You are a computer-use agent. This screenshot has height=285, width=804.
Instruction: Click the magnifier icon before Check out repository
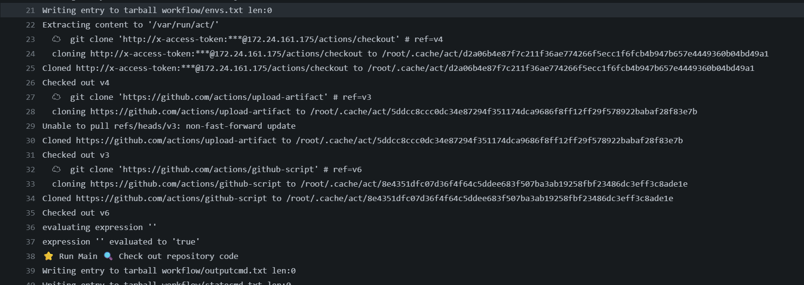coord(108,256)
